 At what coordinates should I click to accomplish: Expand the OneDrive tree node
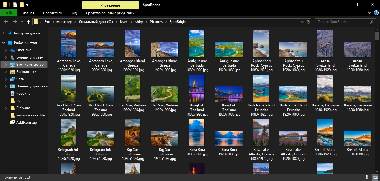(6, 50)
